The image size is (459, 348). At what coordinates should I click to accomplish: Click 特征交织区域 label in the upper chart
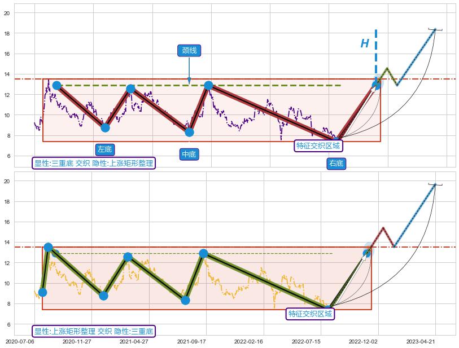pyautogui.click(x=319, y=146)
